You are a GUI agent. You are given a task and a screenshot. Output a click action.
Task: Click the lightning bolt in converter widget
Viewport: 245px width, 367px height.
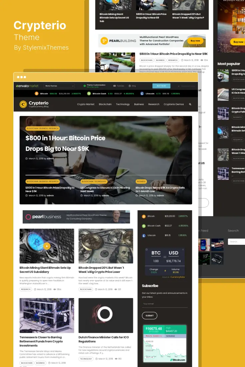point(165,271)
